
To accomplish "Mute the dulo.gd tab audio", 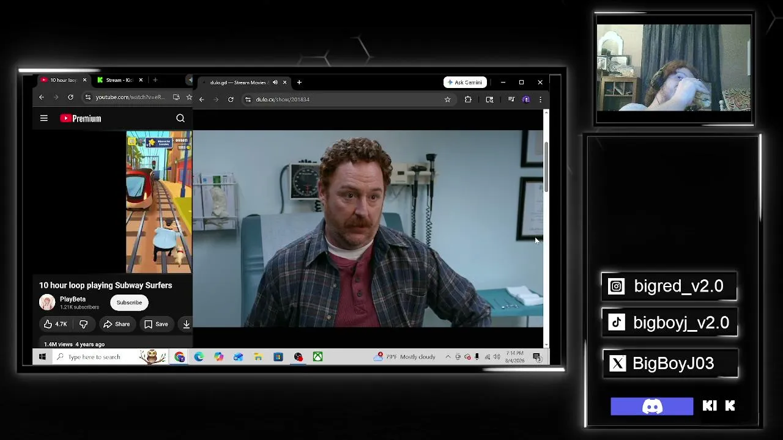I will point(275,82).
